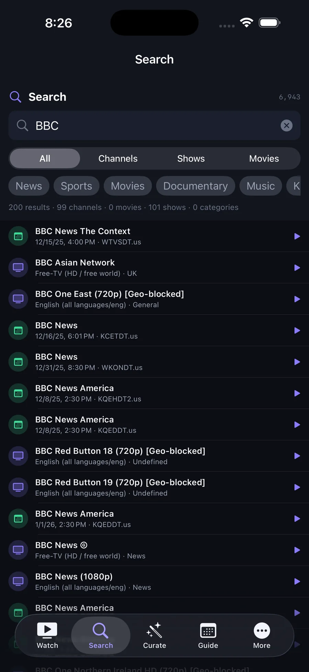Play BBC Asian Network channel
Screen dimensions: 309x672
297,268
